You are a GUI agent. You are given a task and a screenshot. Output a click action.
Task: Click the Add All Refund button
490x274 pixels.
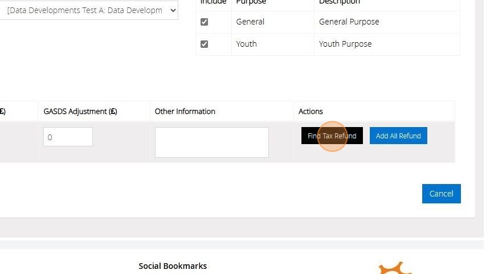tap(398, 136)
